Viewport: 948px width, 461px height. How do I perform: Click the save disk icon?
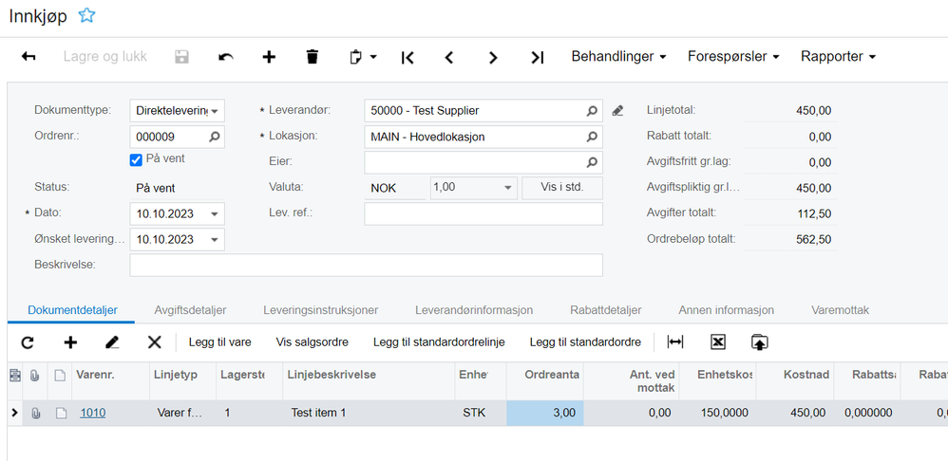point(182,57)
